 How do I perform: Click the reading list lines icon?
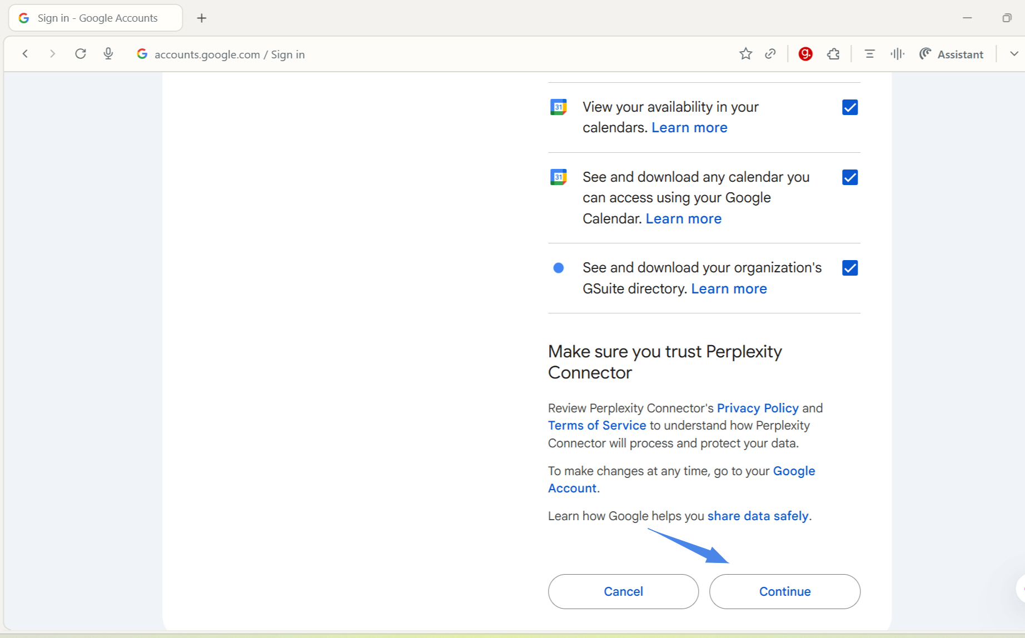(870, 54)
